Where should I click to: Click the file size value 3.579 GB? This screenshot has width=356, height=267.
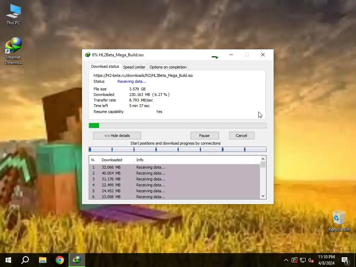point(137,89)
